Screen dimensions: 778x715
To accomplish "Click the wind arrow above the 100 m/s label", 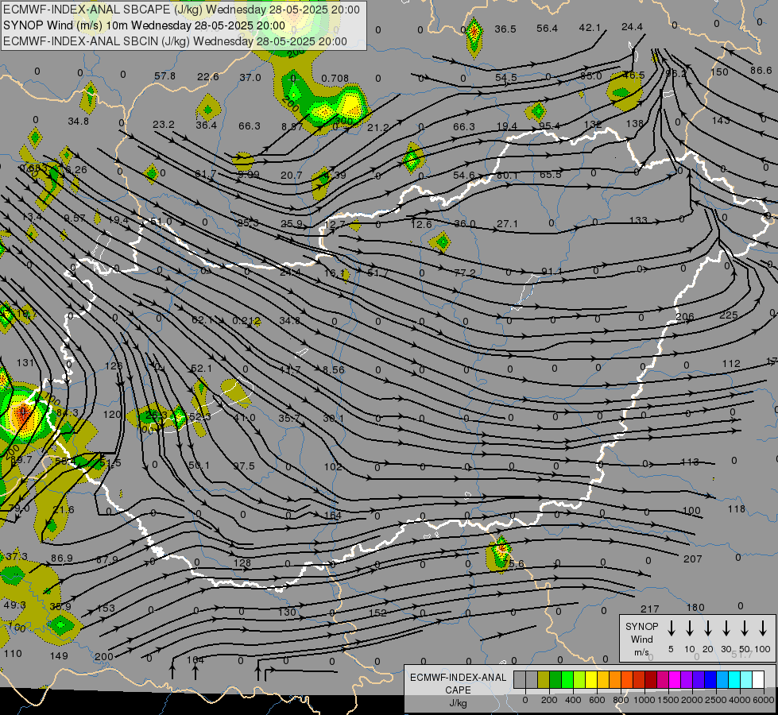I will pos(763,628).
